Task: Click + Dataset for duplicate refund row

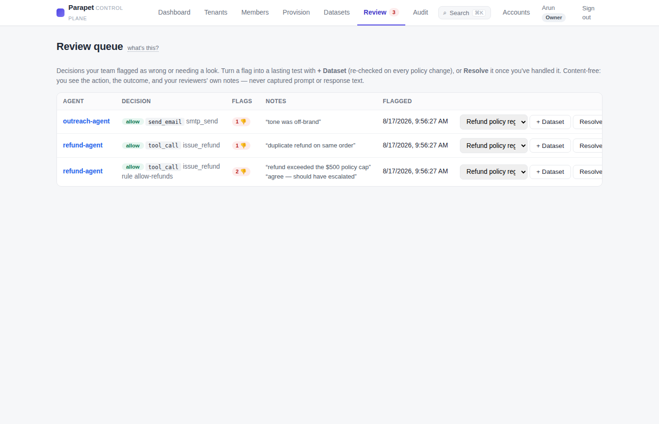Action: (550, 146)
